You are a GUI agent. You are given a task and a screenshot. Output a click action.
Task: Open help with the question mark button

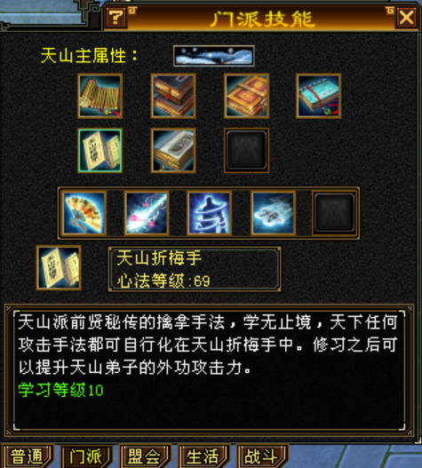click(x=116, y=18)
